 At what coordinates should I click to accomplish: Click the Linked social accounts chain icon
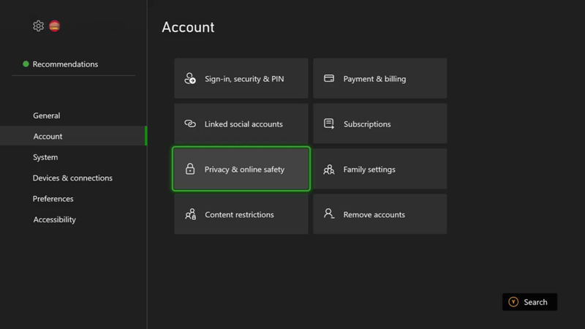pyautogui.click(x=190, y=124)
